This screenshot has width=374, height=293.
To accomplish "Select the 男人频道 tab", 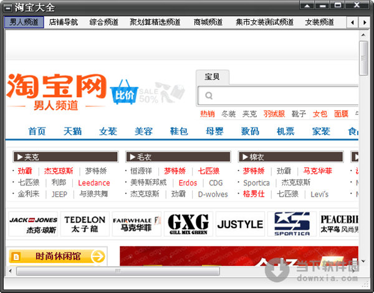I will 24,22.
